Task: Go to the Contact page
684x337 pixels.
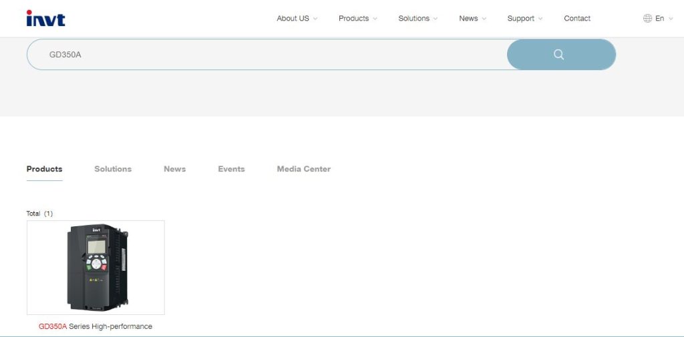Action: click(x=577, y=19)
